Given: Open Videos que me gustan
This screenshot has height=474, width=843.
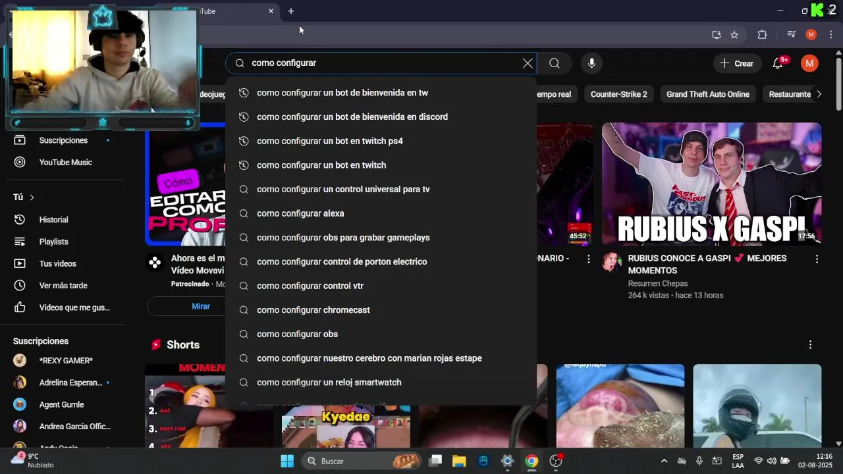Looking at the screenshot, I should (x=63, y=307).
